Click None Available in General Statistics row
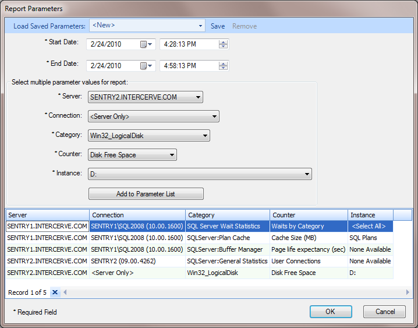The height and width of the screenshot is (328, 418). coord(370,261)
